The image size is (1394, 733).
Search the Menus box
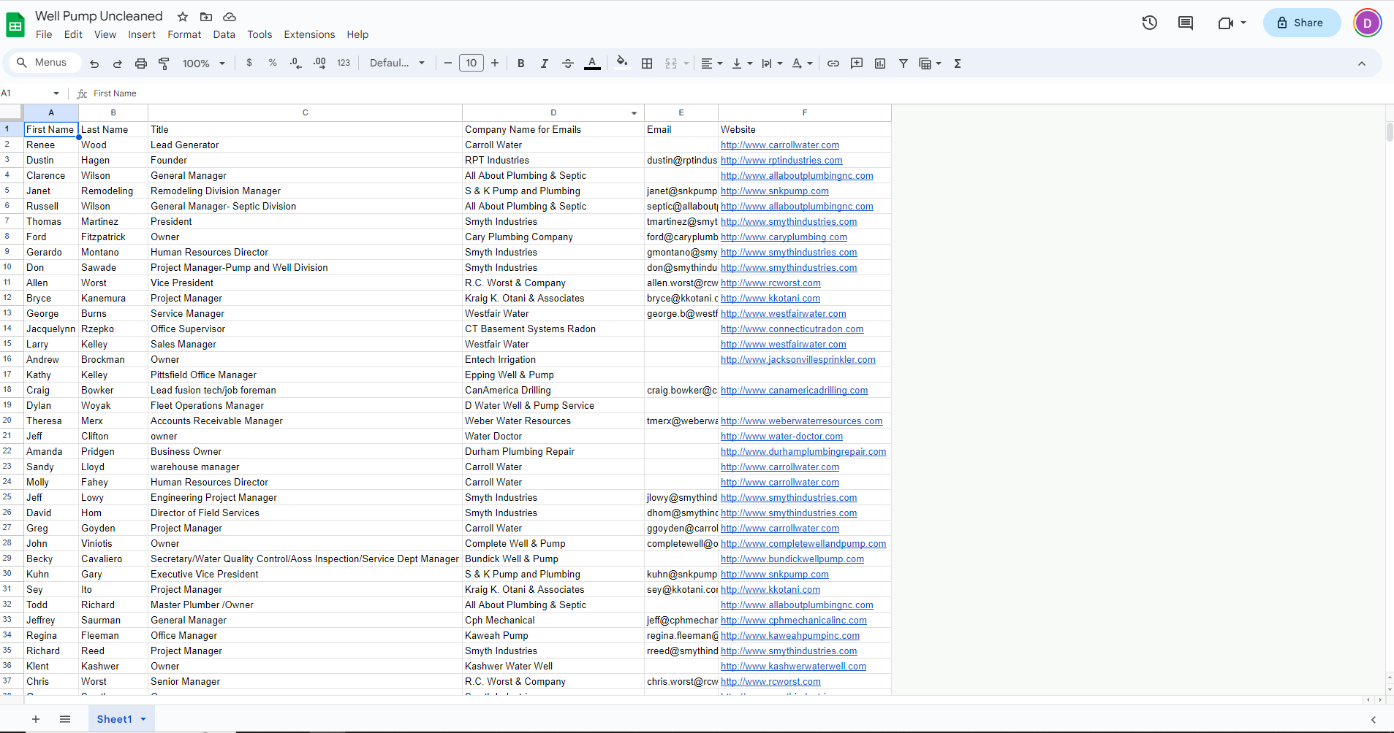tap(45, 63)
